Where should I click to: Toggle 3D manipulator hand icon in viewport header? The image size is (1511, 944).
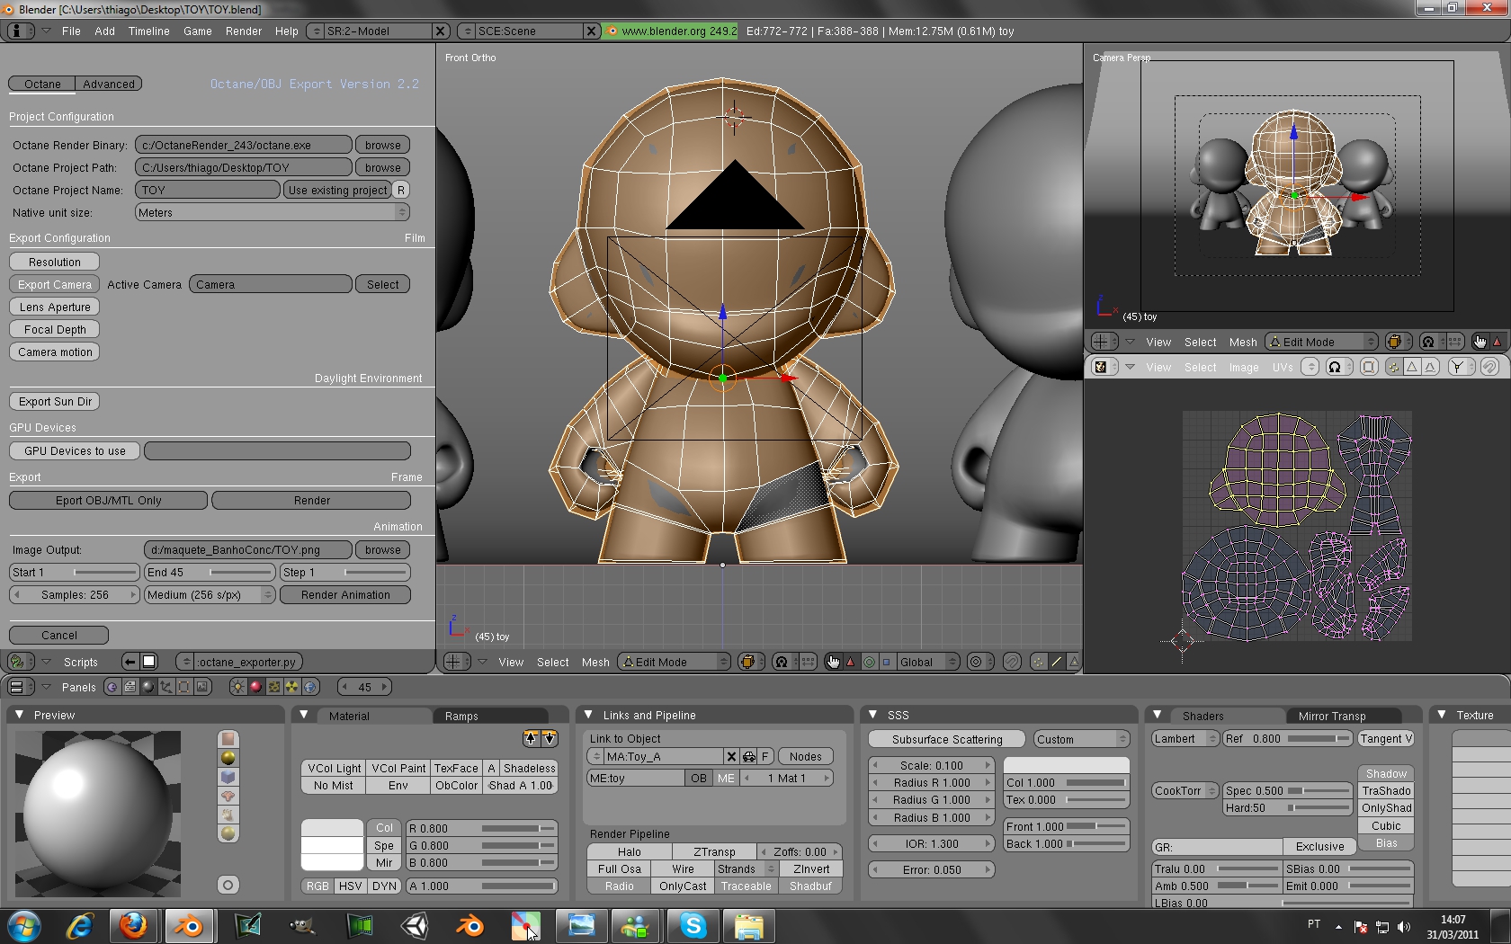[833, 663]
